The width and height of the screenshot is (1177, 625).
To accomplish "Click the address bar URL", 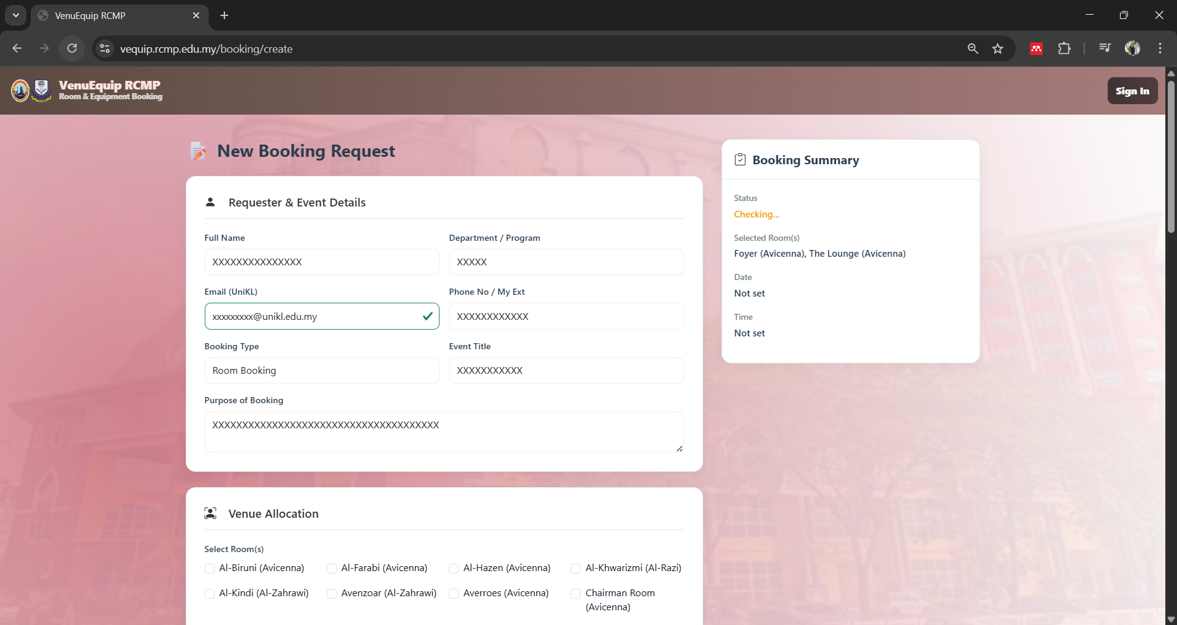I will point(206,48).
